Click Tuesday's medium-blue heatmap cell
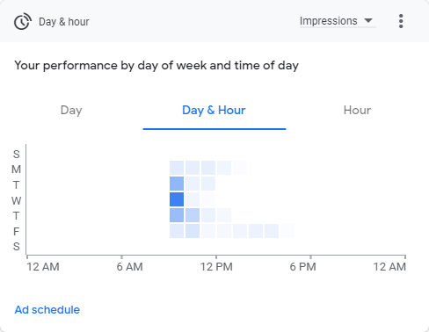 tap(177, 184)
